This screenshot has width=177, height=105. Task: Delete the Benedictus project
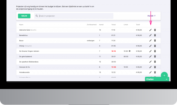[155, 35]
